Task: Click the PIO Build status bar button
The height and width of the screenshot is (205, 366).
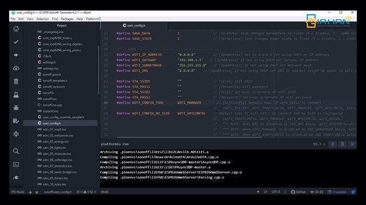Action: [x=18, y=192]
